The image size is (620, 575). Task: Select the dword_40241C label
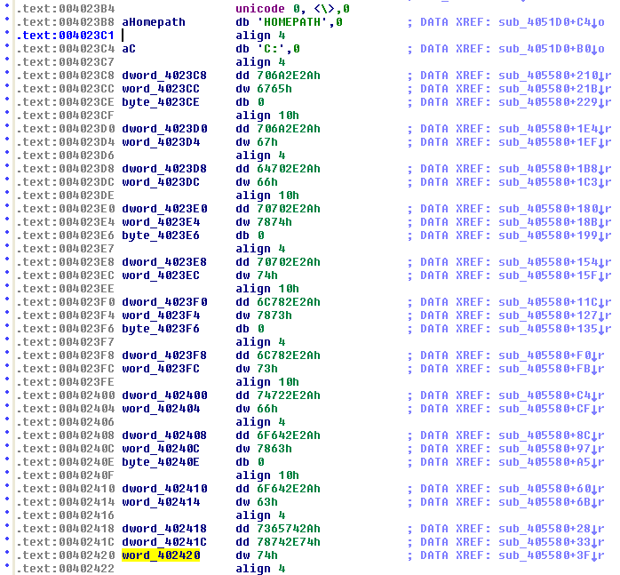pyautogui.click(x=164, y=542)
